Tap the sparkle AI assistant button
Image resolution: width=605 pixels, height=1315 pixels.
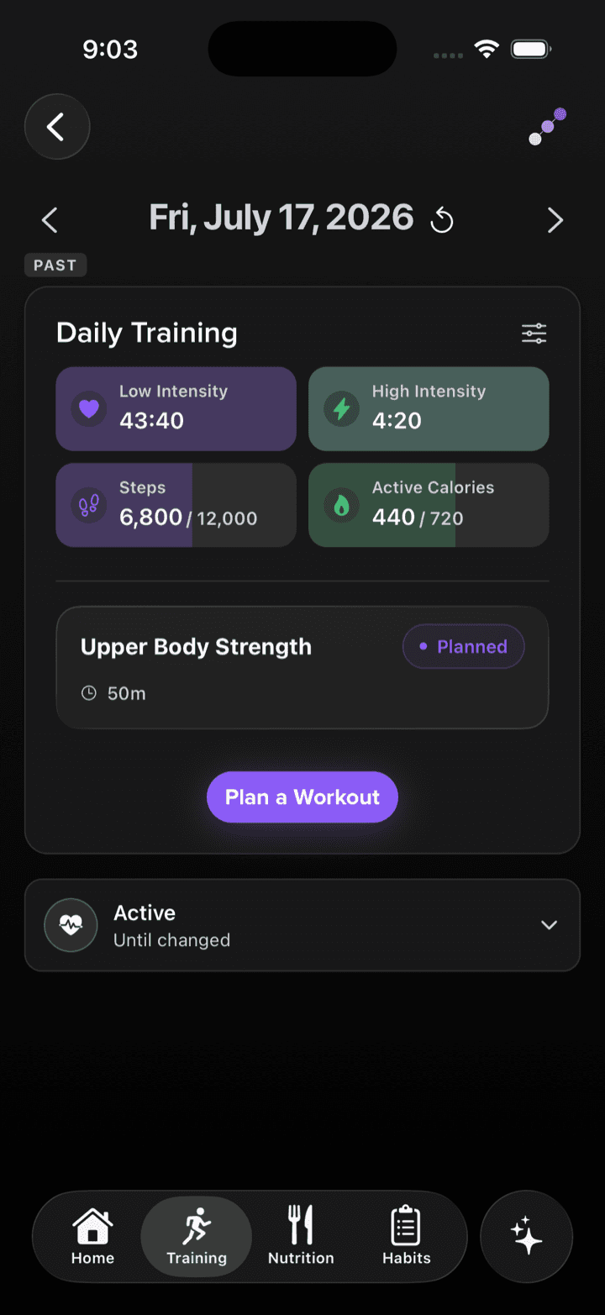pos(526,1236)
